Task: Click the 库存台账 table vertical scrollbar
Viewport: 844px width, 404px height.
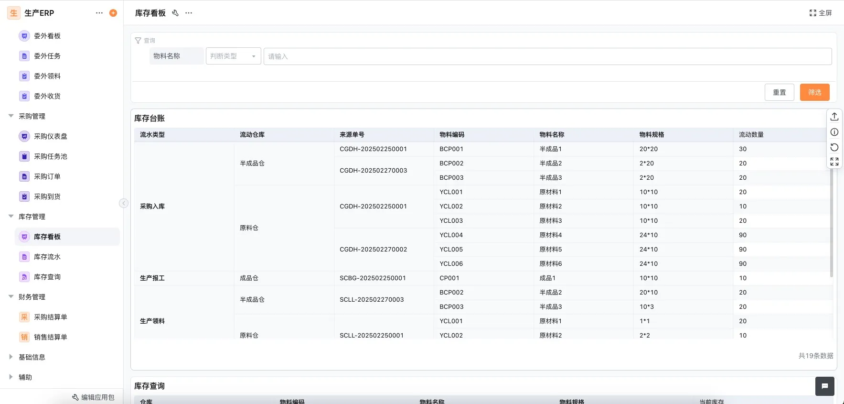Action: pyautogui.click(x=832, y=222)
